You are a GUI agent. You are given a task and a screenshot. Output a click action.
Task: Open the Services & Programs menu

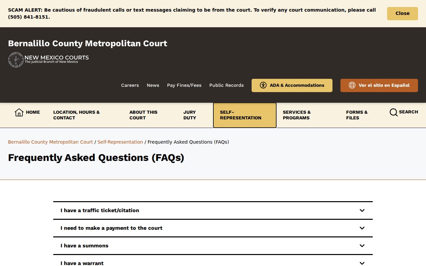tap(308, 115)
